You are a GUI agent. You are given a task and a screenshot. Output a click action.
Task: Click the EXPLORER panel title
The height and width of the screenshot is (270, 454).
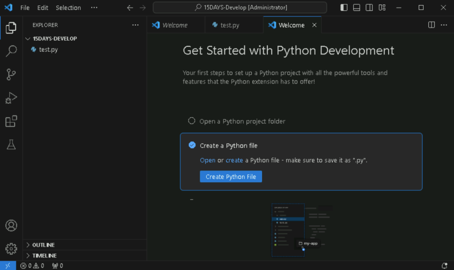pos(45,25)
